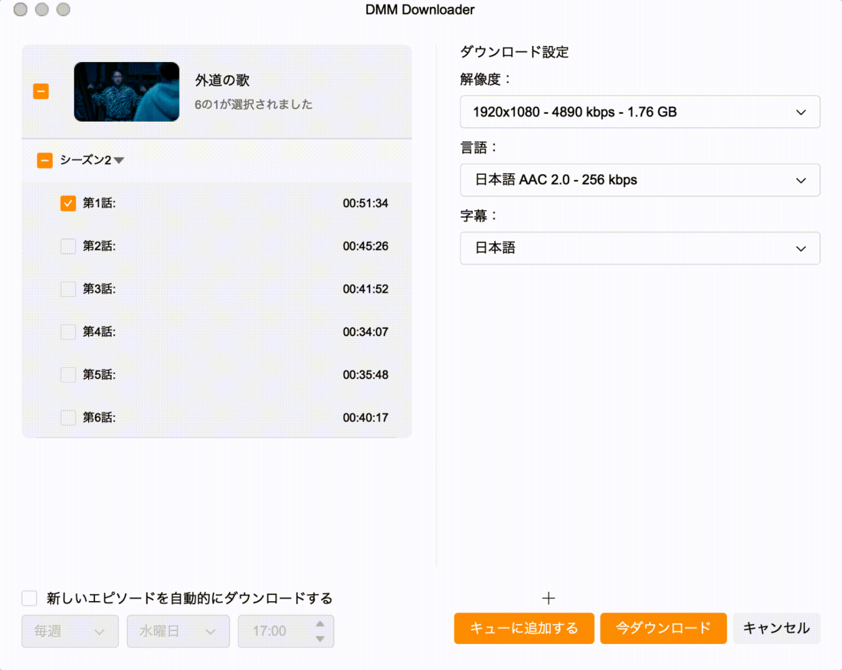Image resolution: width=842 pixels, height=670 pixels.
Task: Check the 第2話 episode checkbox
Action: tap(68, 246)
